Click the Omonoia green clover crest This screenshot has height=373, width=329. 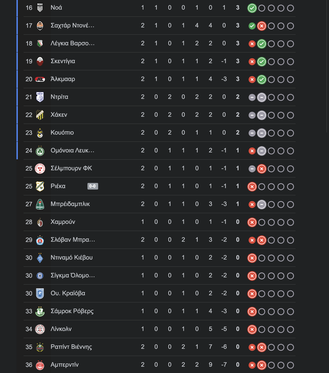click(x=40, y=151)
